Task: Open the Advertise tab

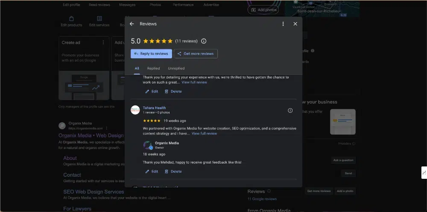Action: click(211, 5)
